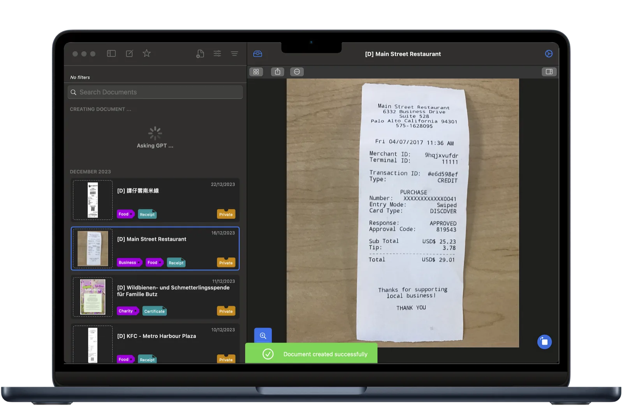Screen dimensions: 623x406
Task: Click the 11/12/2023 date
Action: click(224, 281)
